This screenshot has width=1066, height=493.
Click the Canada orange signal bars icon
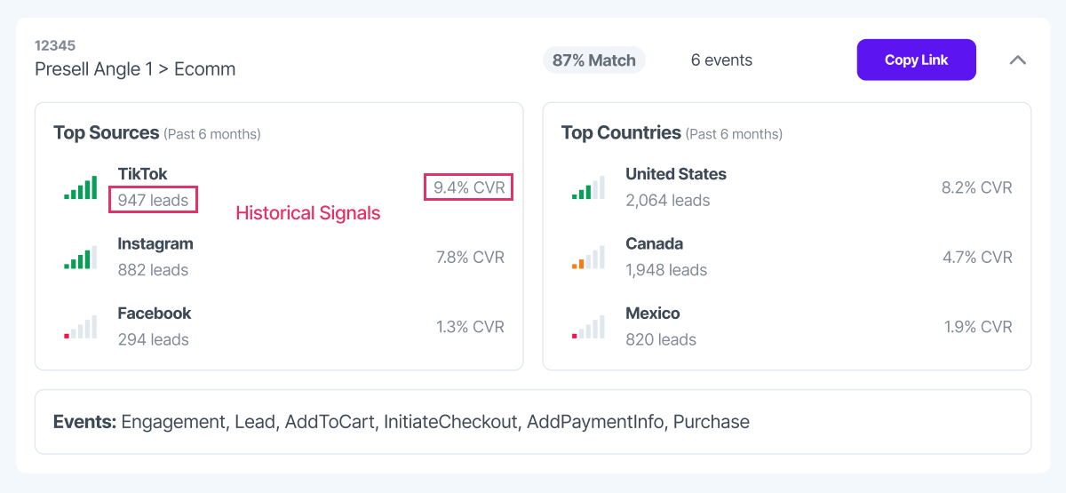[x=588, y=257]
